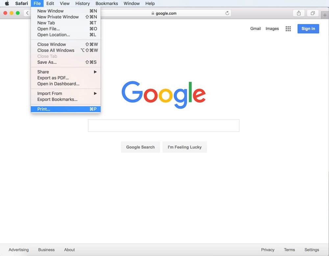The image size is (329, 256).
Task: Click the Safari back arrow button
Action: 27,13
